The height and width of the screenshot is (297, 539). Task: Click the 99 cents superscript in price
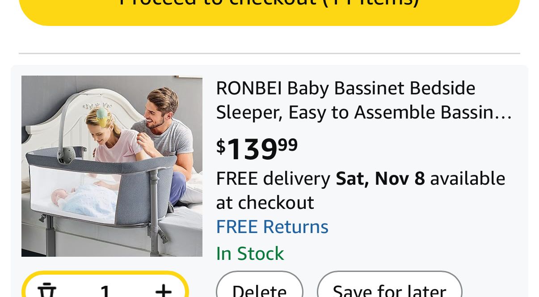tap(288, 144)
